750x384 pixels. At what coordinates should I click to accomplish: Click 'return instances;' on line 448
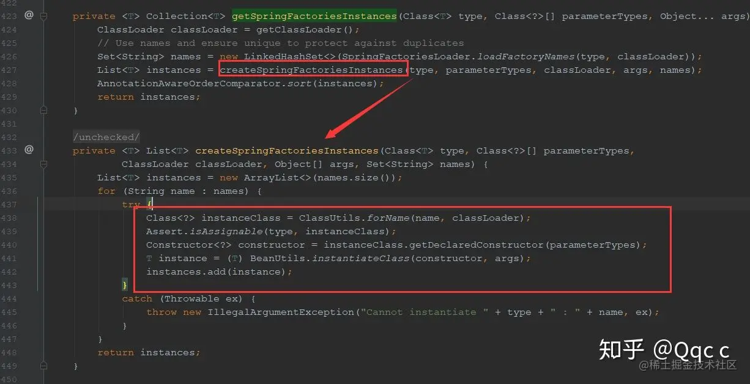149,352
